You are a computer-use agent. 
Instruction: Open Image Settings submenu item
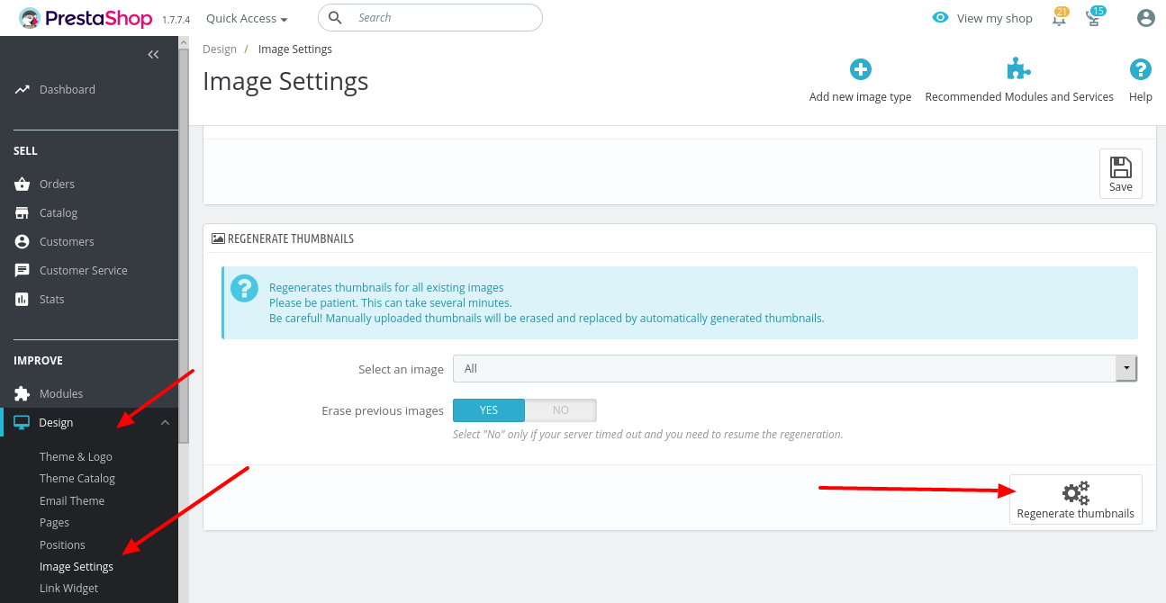pos(77,567)
